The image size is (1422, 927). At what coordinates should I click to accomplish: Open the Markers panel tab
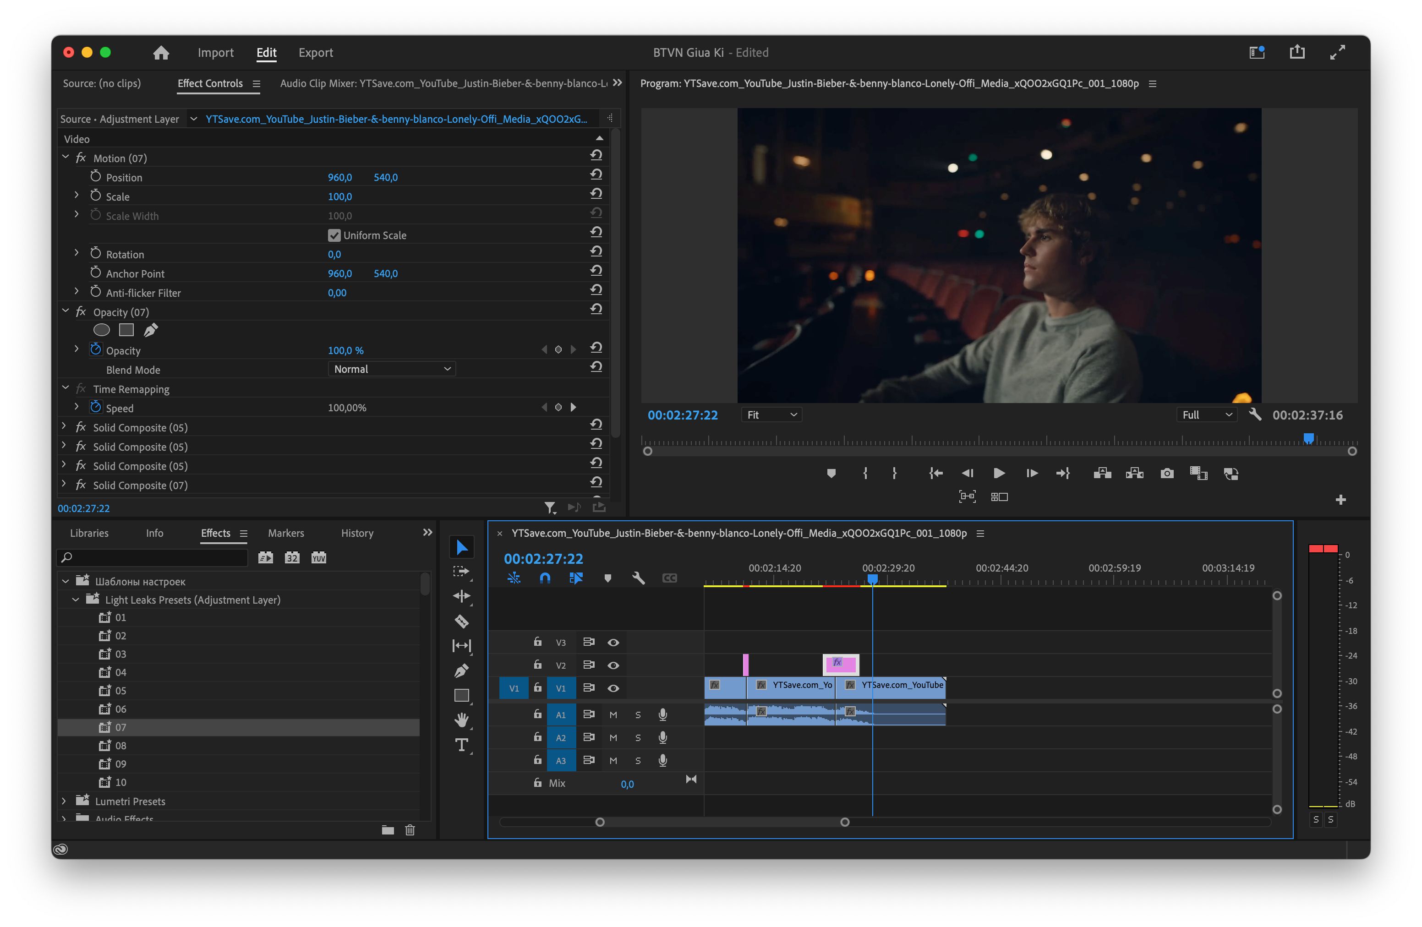pyautogui.click(x=285, y=533)
